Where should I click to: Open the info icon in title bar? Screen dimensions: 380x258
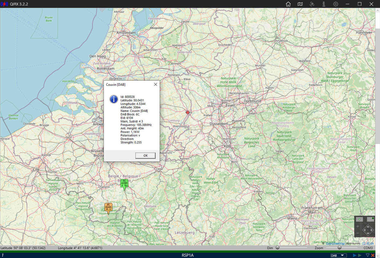324,4
